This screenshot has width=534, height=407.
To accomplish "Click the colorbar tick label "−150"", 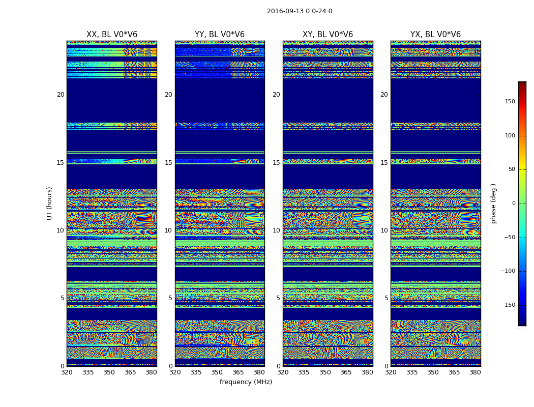I will (x=508, y=305).
